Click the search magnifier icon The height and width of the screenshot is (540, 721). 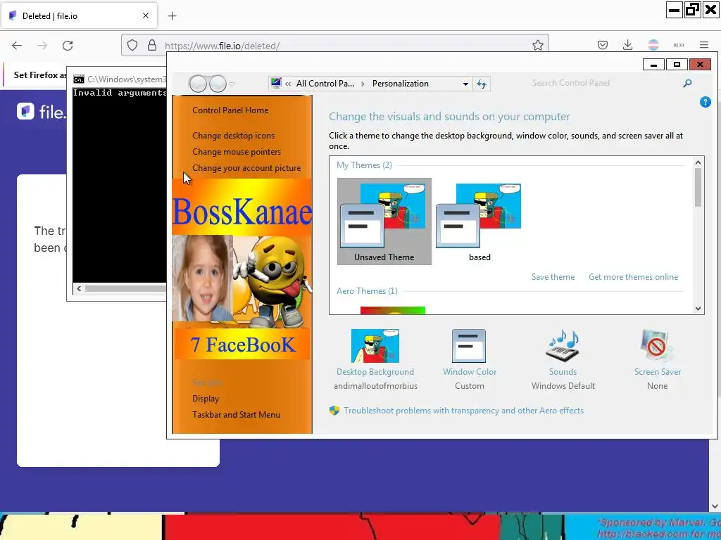(687, 83)
